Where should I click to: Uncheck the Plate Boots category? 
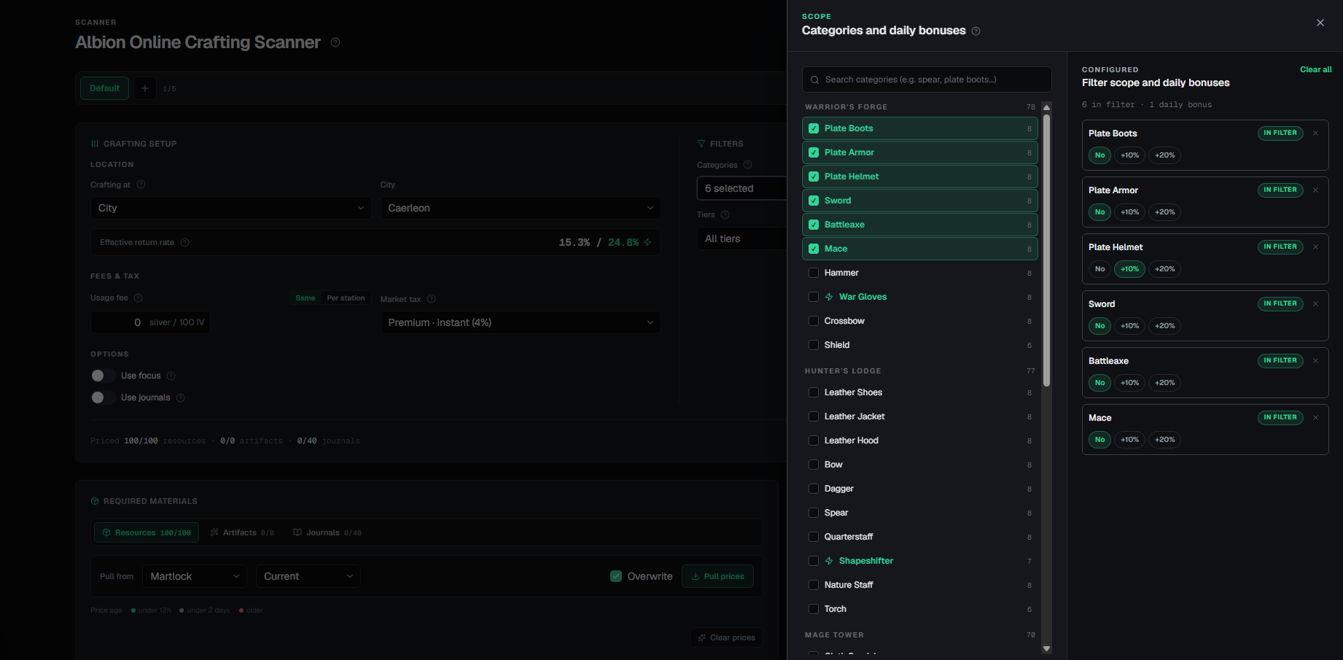tap(814, 128)
